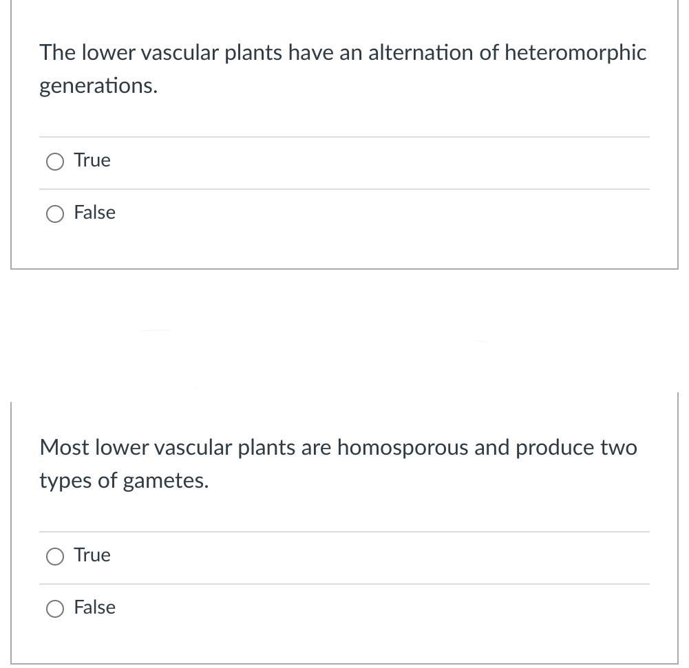Click the word 'gametes.' in second question
This screenshot has height=668, width=689.
166,481
